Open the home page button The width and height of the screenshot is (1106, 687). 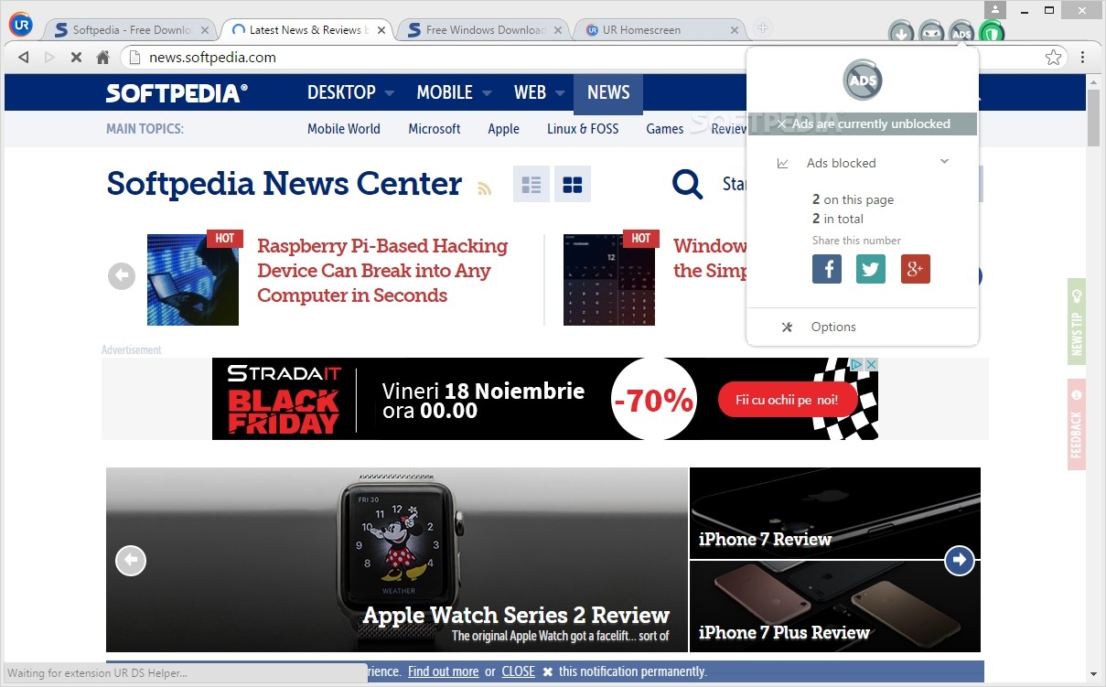(x=102, y=57)
